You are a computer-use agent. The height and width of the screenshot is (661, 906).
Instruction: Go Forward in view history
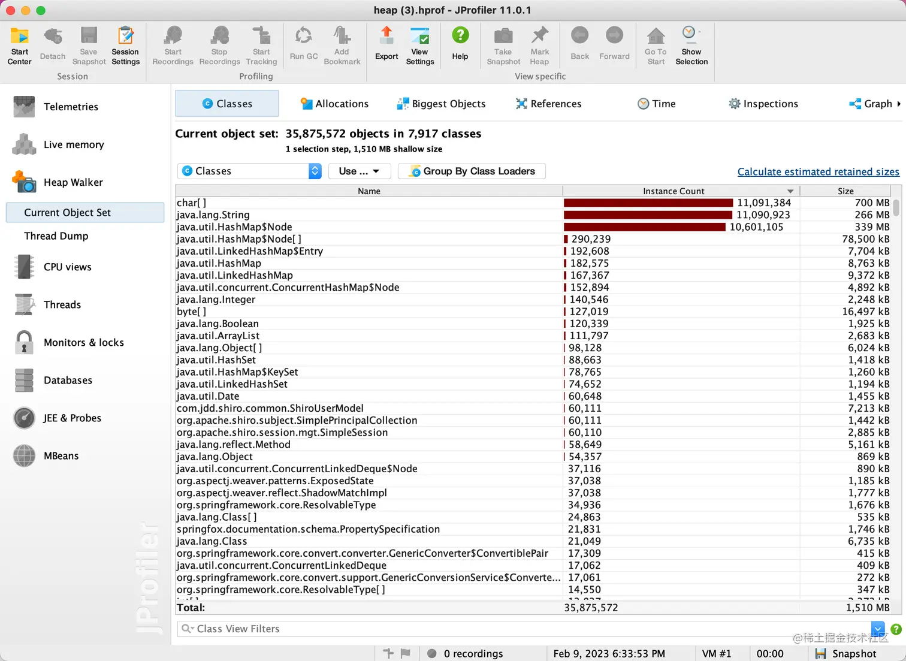(614, 44)
